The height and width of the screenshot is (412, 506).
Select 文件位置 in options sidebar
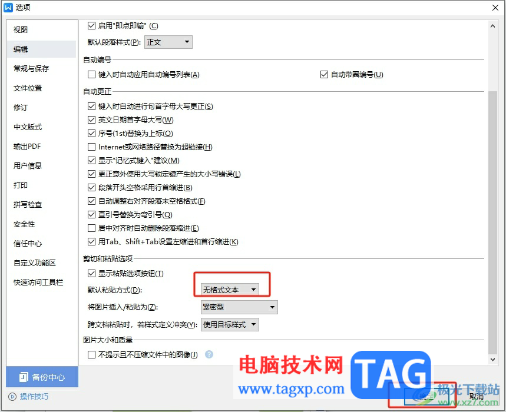click(x=42, y=88)
